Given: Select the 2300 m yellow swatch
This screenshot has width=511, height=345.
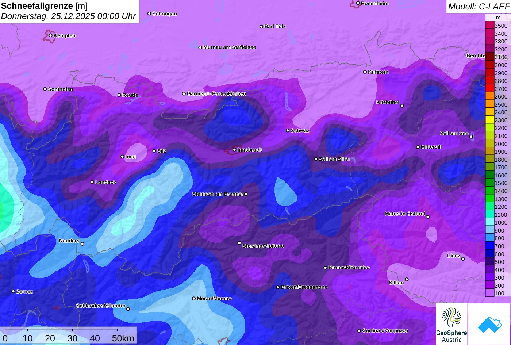Looking at the screenshot, I should (x=489, y=120).
